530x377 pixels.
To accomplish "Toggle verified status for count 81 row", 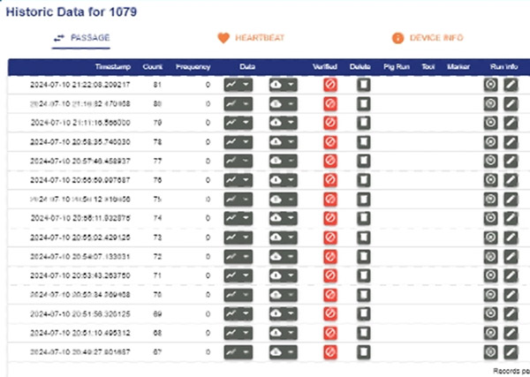I will (x=329, y=85).
